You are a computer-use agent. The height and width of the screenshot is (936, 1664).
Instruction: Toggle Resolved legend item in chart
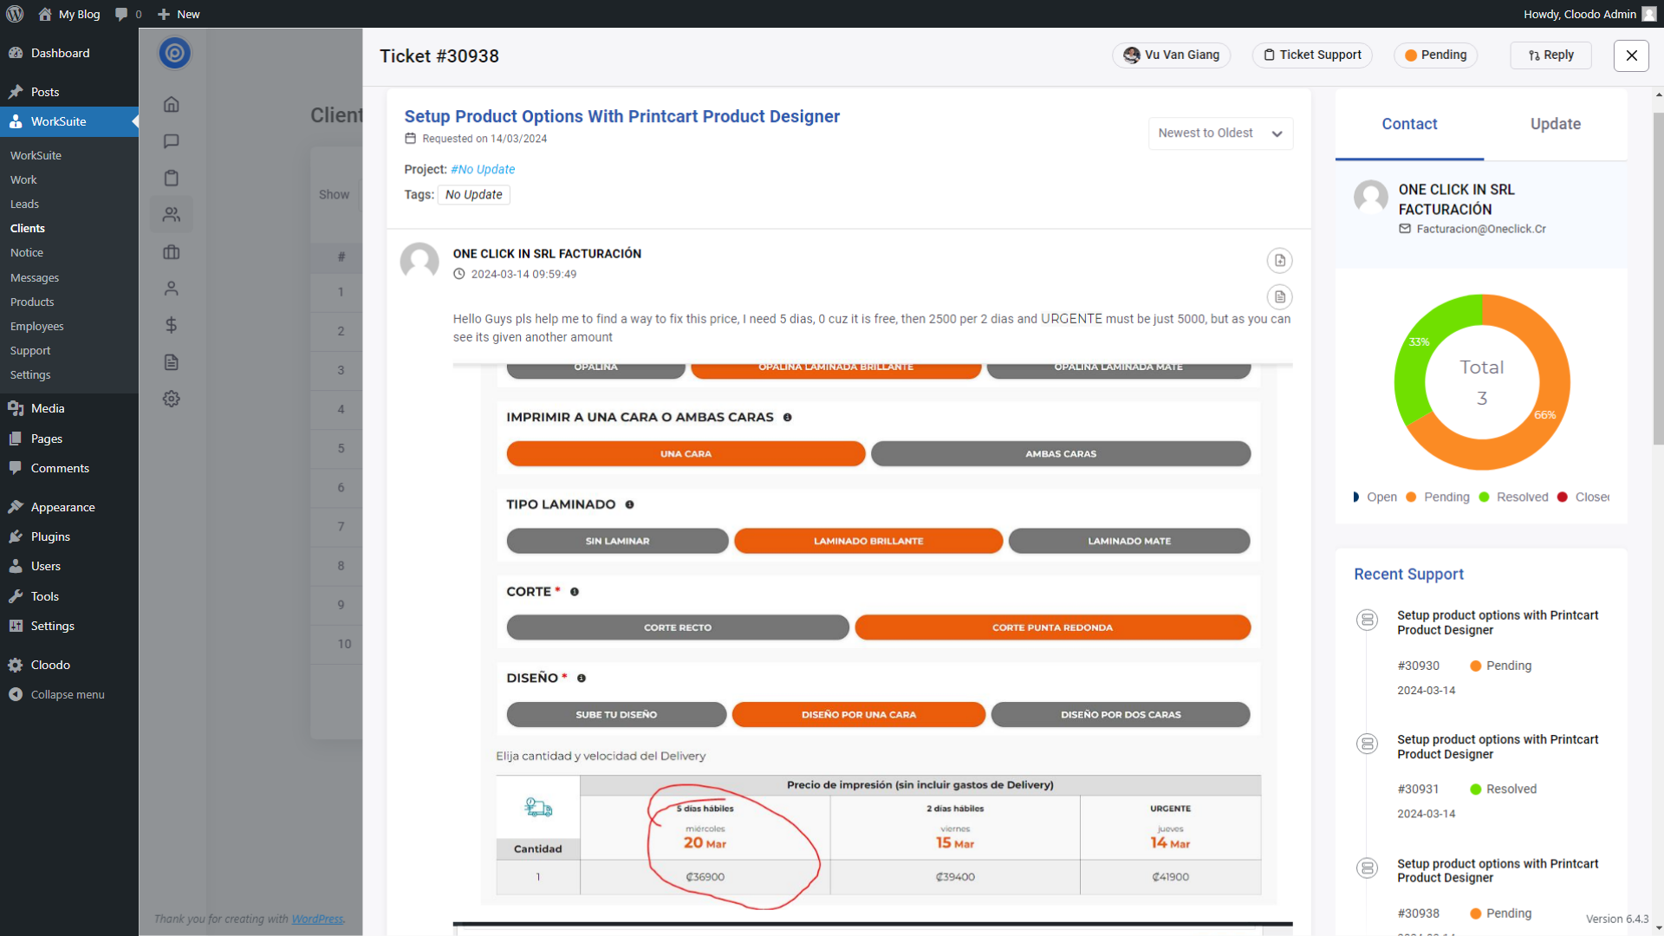coord(1513,497)
